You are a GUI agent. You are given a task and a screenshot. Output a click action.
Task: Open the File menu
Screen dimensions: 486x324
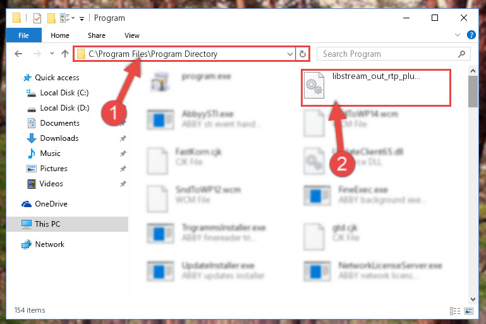[23, 35]
